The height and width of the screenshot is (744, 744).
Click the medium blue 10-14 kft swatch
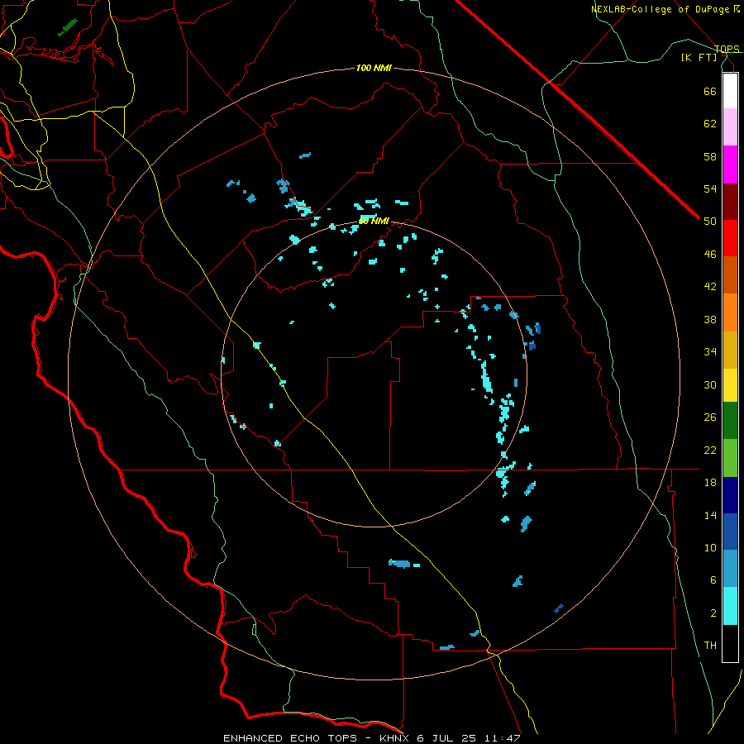(x=730, y=532)
